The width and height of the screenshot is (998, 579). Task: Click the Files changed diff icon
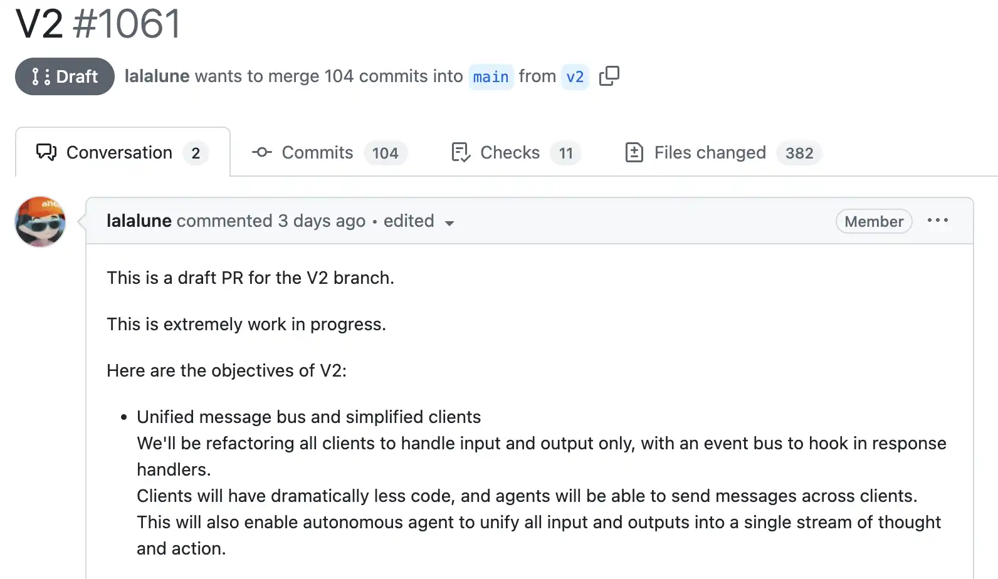[x=634, y=152]
